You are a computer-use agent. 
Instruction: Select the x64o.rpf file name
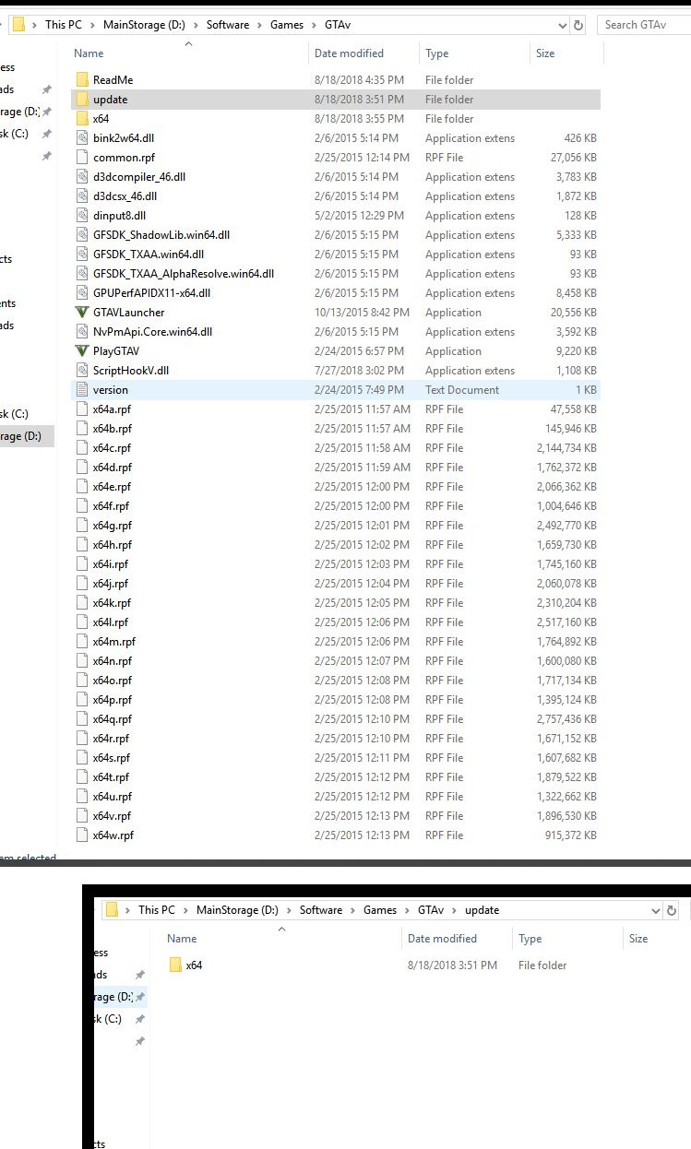pos(112,681)
